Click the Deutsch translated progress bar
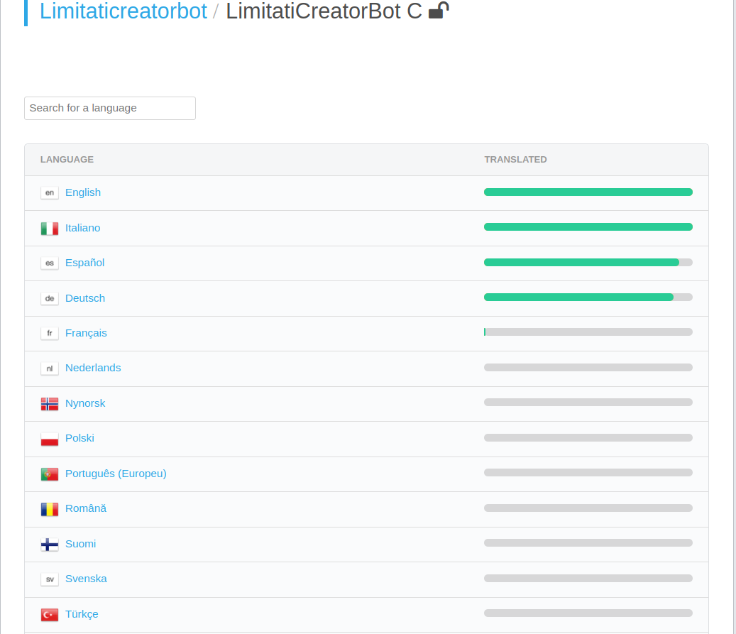 pos(588,297)
